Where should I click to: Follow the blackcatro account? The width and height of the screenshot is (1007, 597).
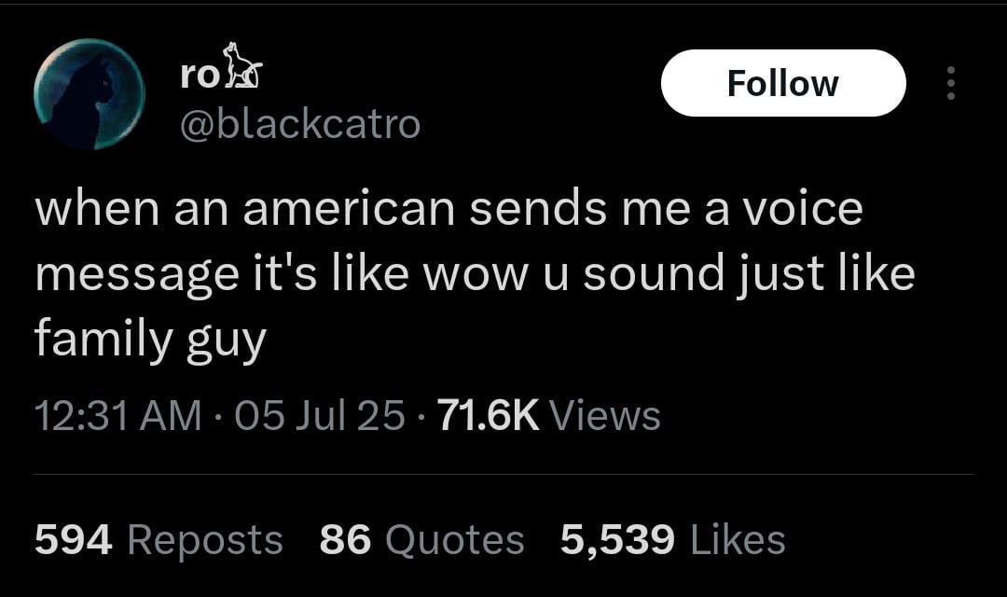click(x=783, y=83)
